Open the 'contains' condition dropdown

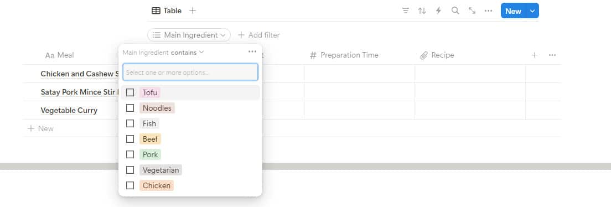(188, 52)
